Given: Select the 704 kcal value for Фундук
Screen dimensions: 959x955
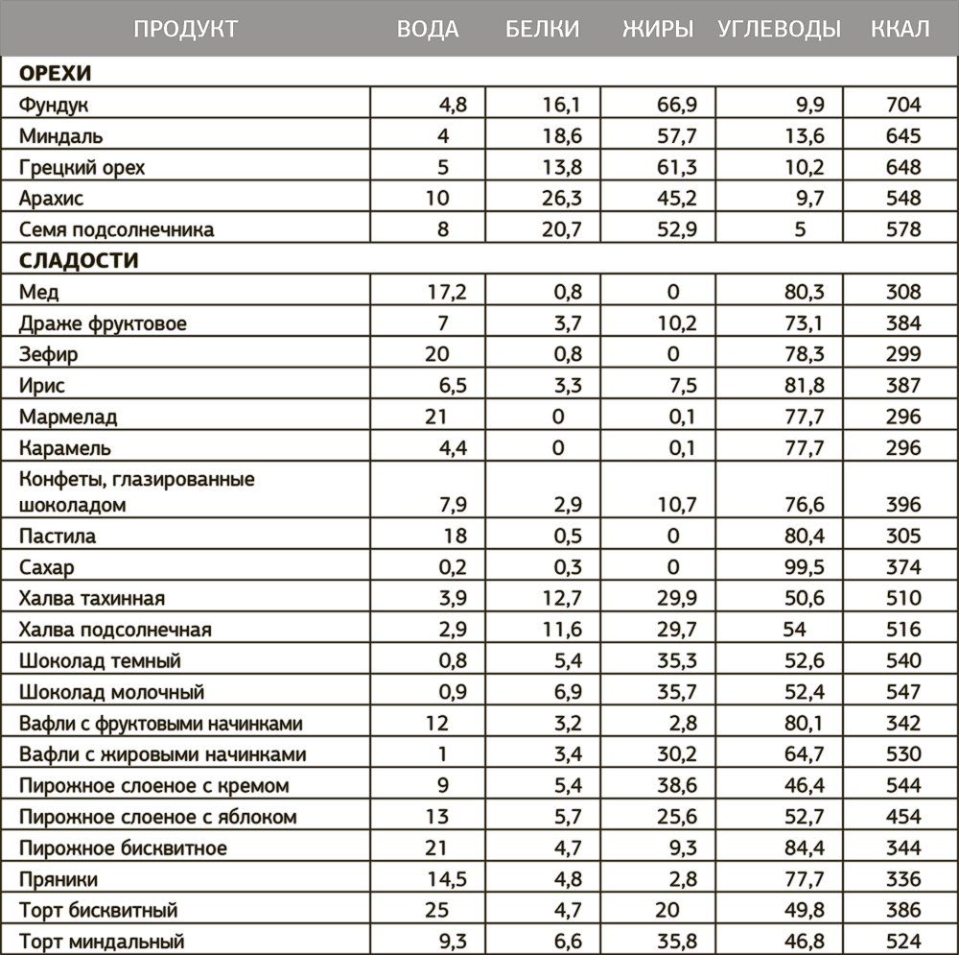Looking at the screenshot, I should coord(903,105).
